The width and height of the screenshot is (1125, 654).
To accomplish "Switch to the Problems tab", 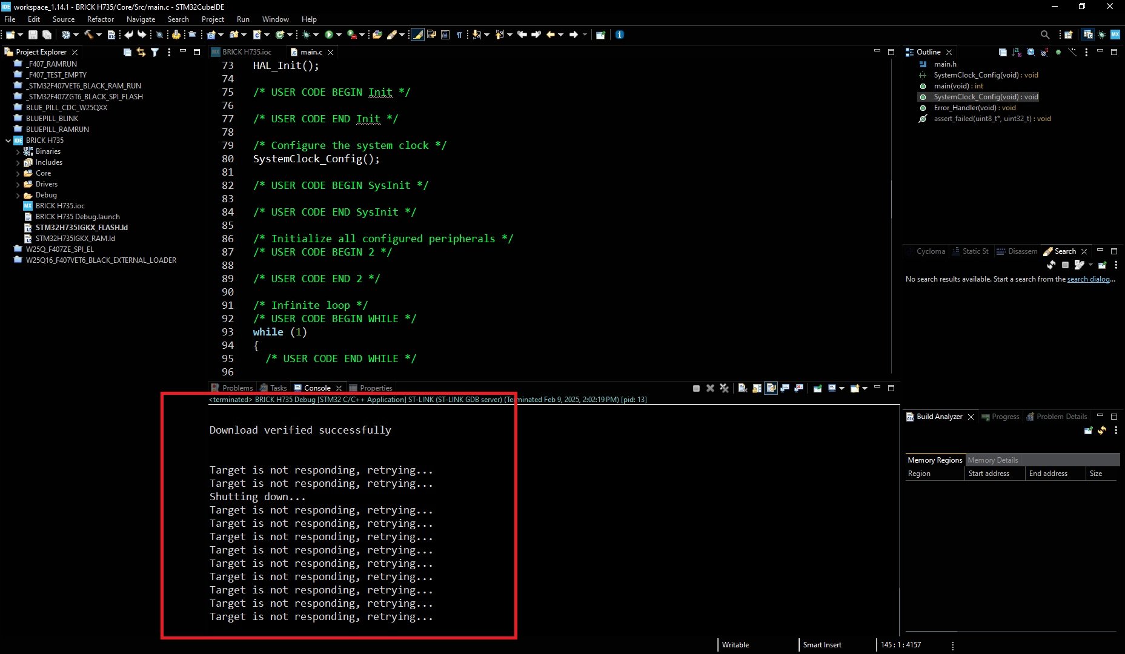I will [232, 388].
